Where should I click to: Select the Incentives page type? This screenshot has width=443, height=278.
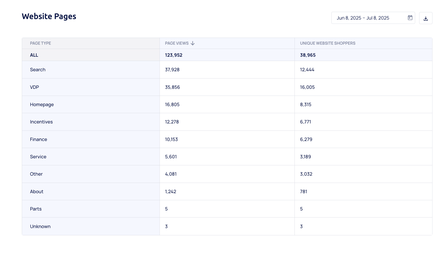click(x=41, y=122)
